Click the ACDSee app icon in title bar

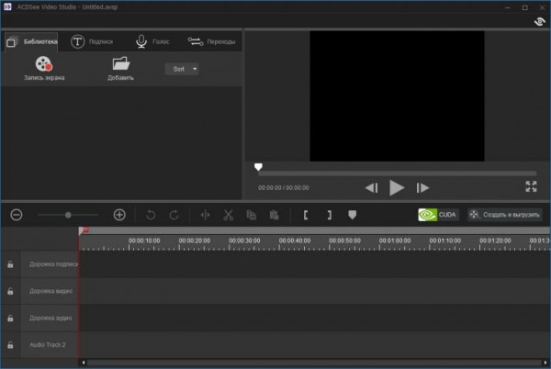(x=7, y=6)
